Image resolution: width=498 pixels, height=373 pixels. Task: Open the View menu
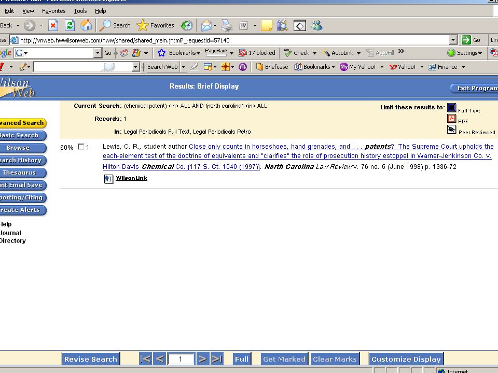click(x=28, y=11)
